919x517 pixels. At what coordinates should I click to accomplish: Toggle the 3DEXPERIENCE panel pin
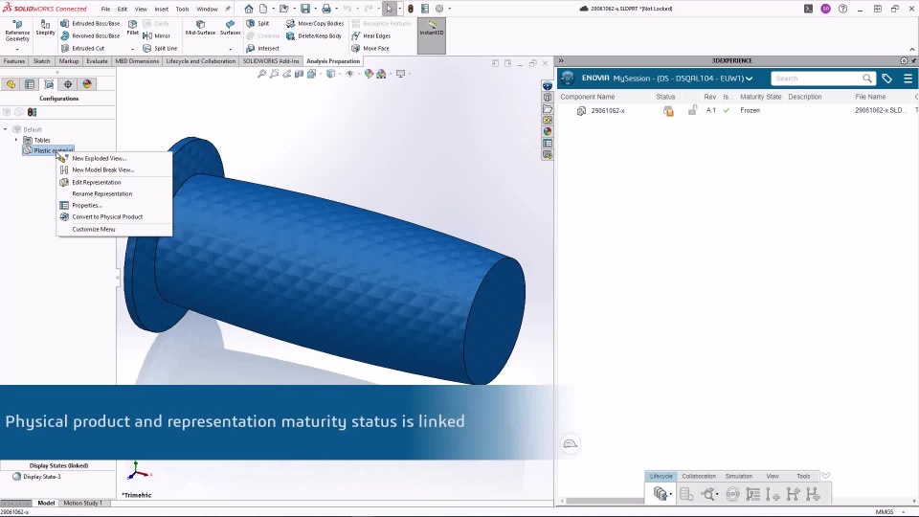tap(913, 61)
